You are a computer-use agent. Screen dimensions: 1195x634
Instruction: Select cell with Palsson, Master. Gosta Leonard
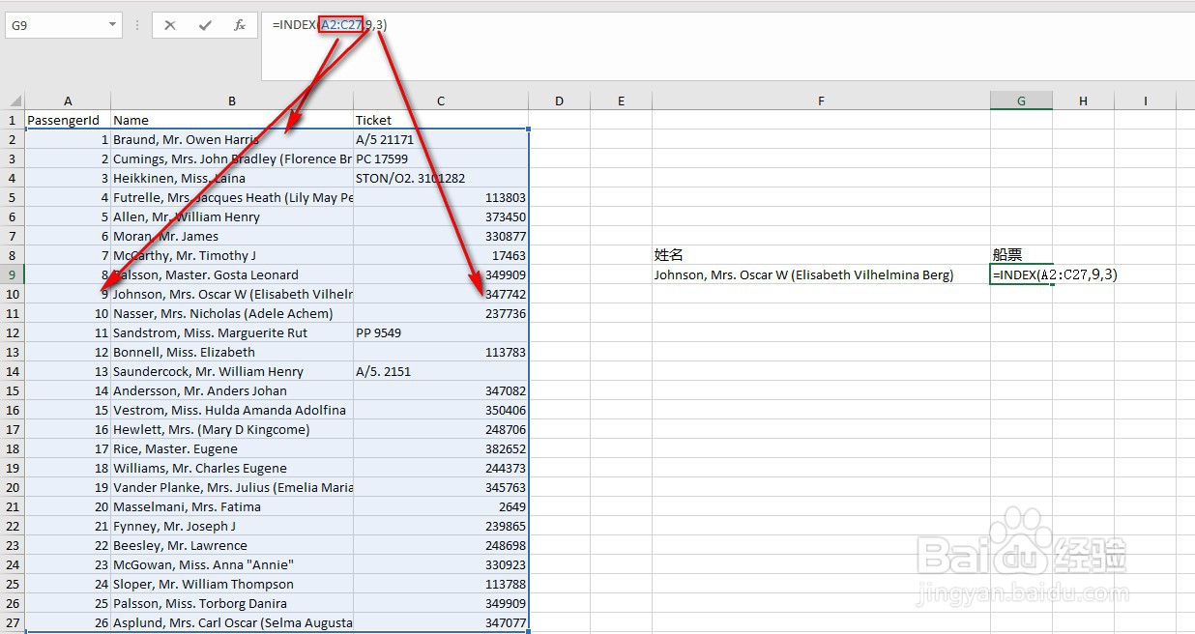click(232, 274)
